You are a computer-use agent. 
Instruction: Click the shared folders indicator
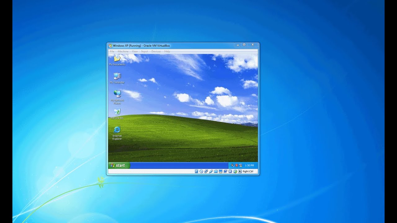[x=216, y=171]
